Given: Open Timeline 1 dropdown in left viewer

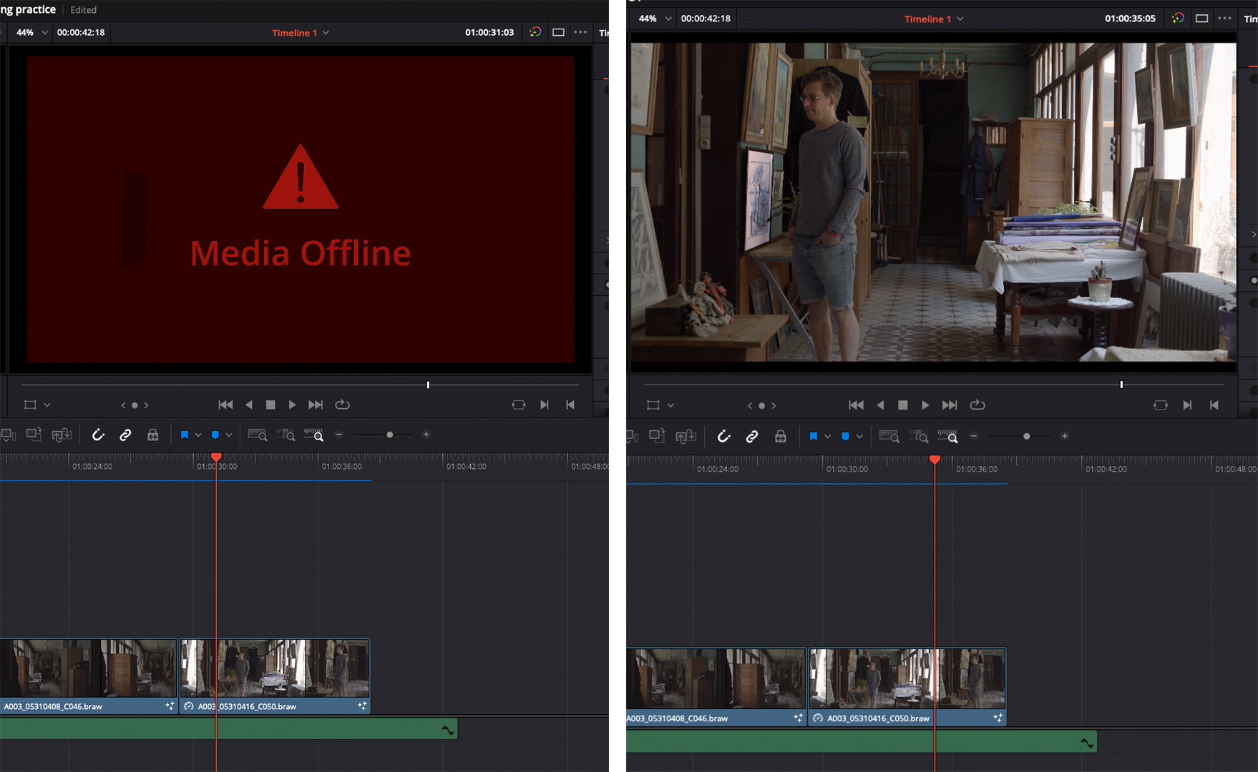Looking at the screenshot, I should [x=301, y=33].
